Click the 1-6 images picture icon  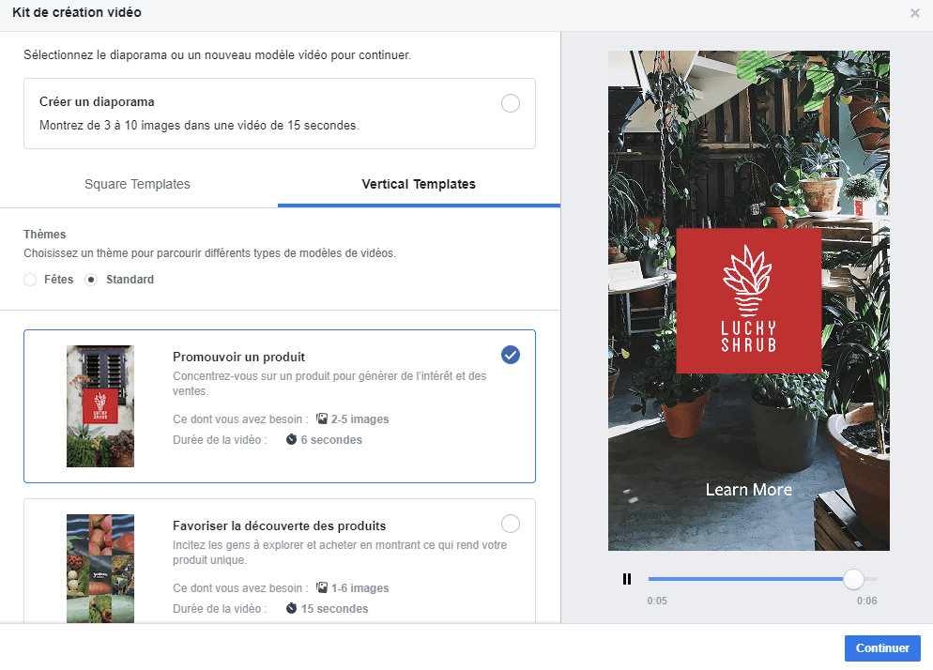(x=322, y=587)
